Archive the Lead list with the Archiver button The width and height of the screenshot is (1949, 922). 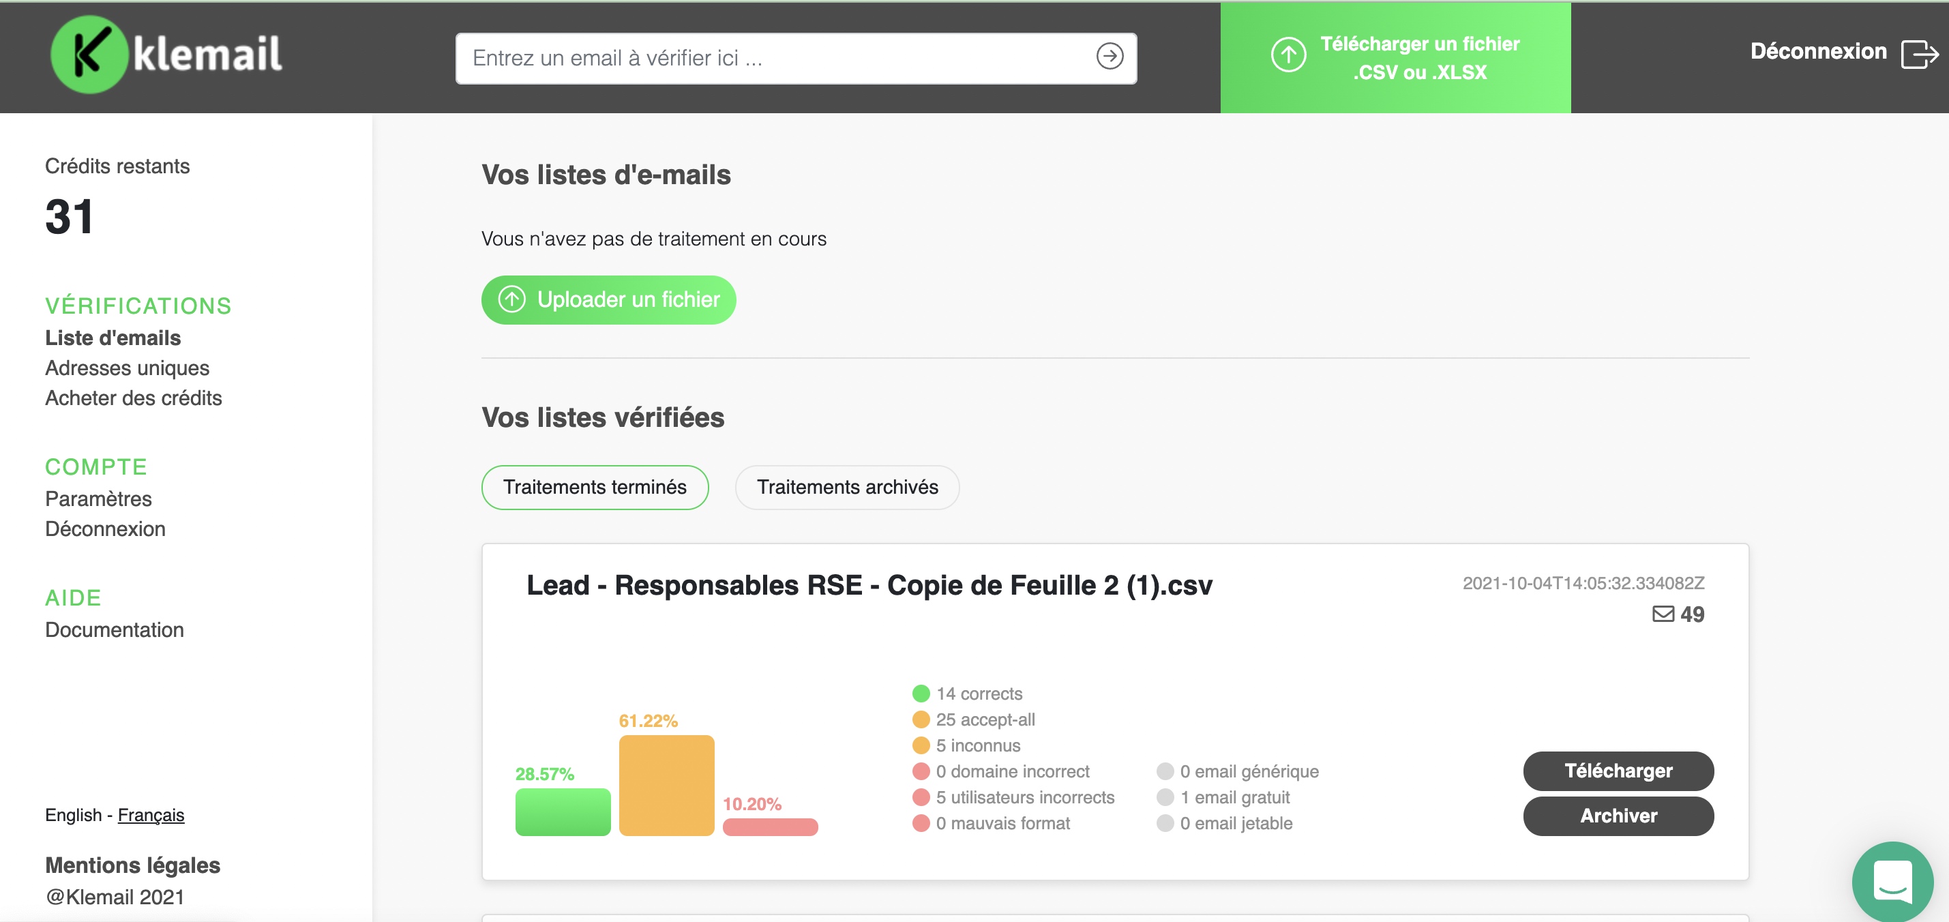[1618, 816]
